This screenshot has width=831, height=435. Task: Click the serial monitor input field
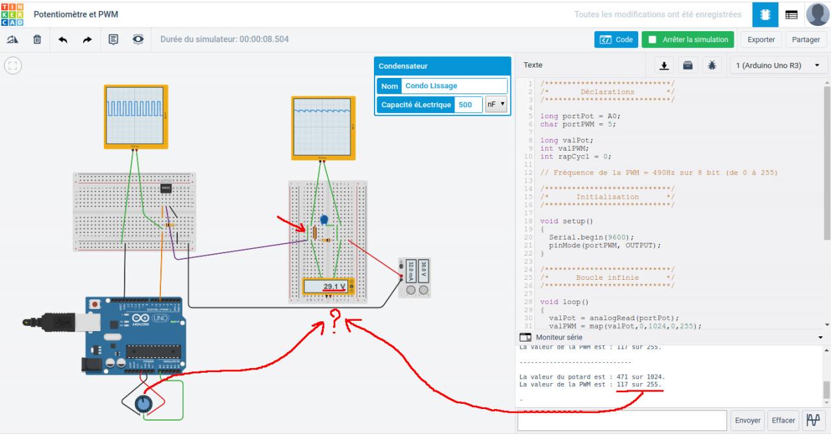(622, 420)
